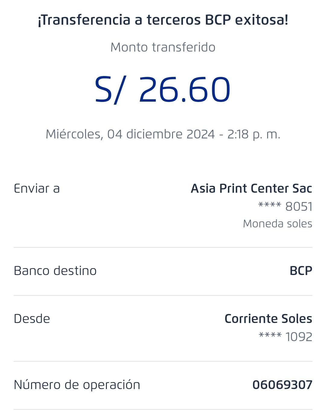The image size is (326, 418).
Task: Click the successful transfer title heading
Action: click(163, 20)
